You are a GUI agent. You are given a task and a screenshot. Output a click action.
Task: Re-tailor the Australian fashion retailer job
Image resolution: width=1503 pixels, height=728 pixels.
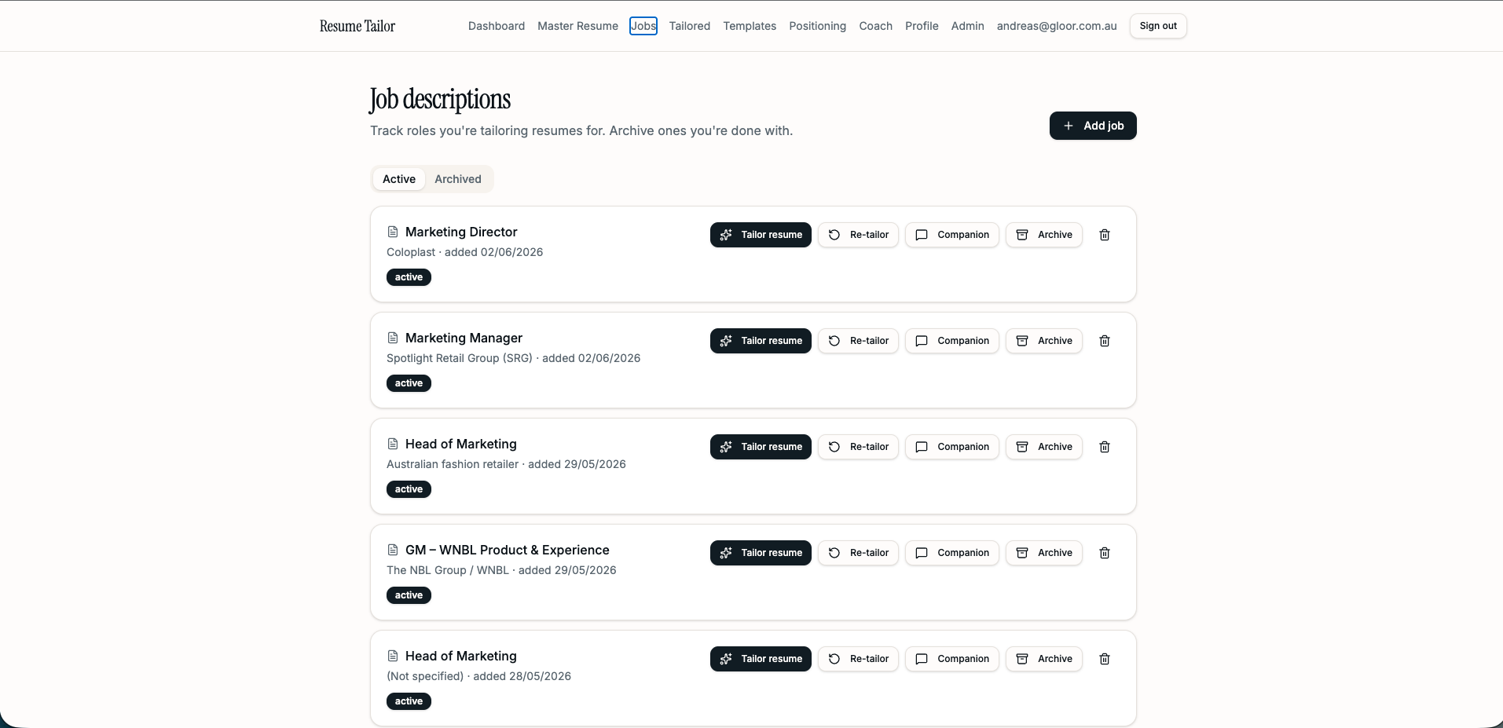(858, 447)
